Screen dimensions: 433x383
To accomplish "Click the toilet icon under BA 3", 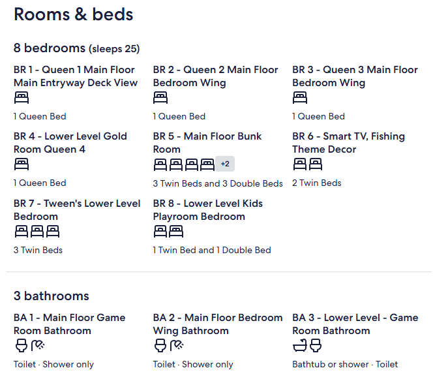I will click(316, 346).
